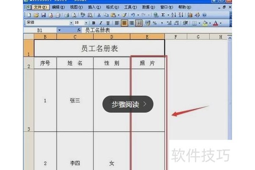Apply Percent style to cell

[x=155, y=23]
